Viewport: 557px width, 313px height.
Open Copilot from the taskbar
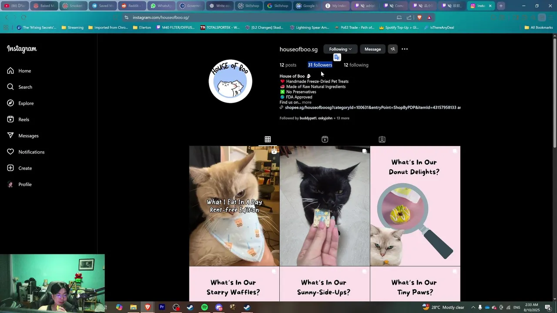(119, 307)
